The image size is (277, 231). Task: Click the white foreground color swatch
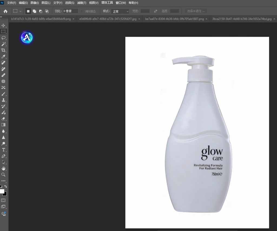(2, 191)
